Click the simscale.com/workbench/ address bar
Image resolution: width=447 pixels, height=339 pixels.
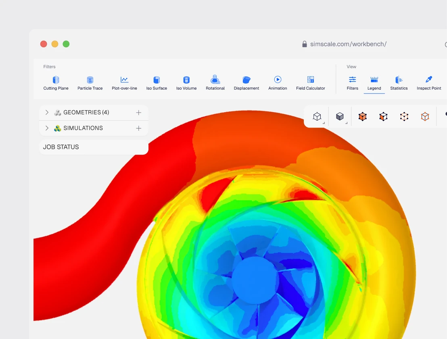[348, 44]
